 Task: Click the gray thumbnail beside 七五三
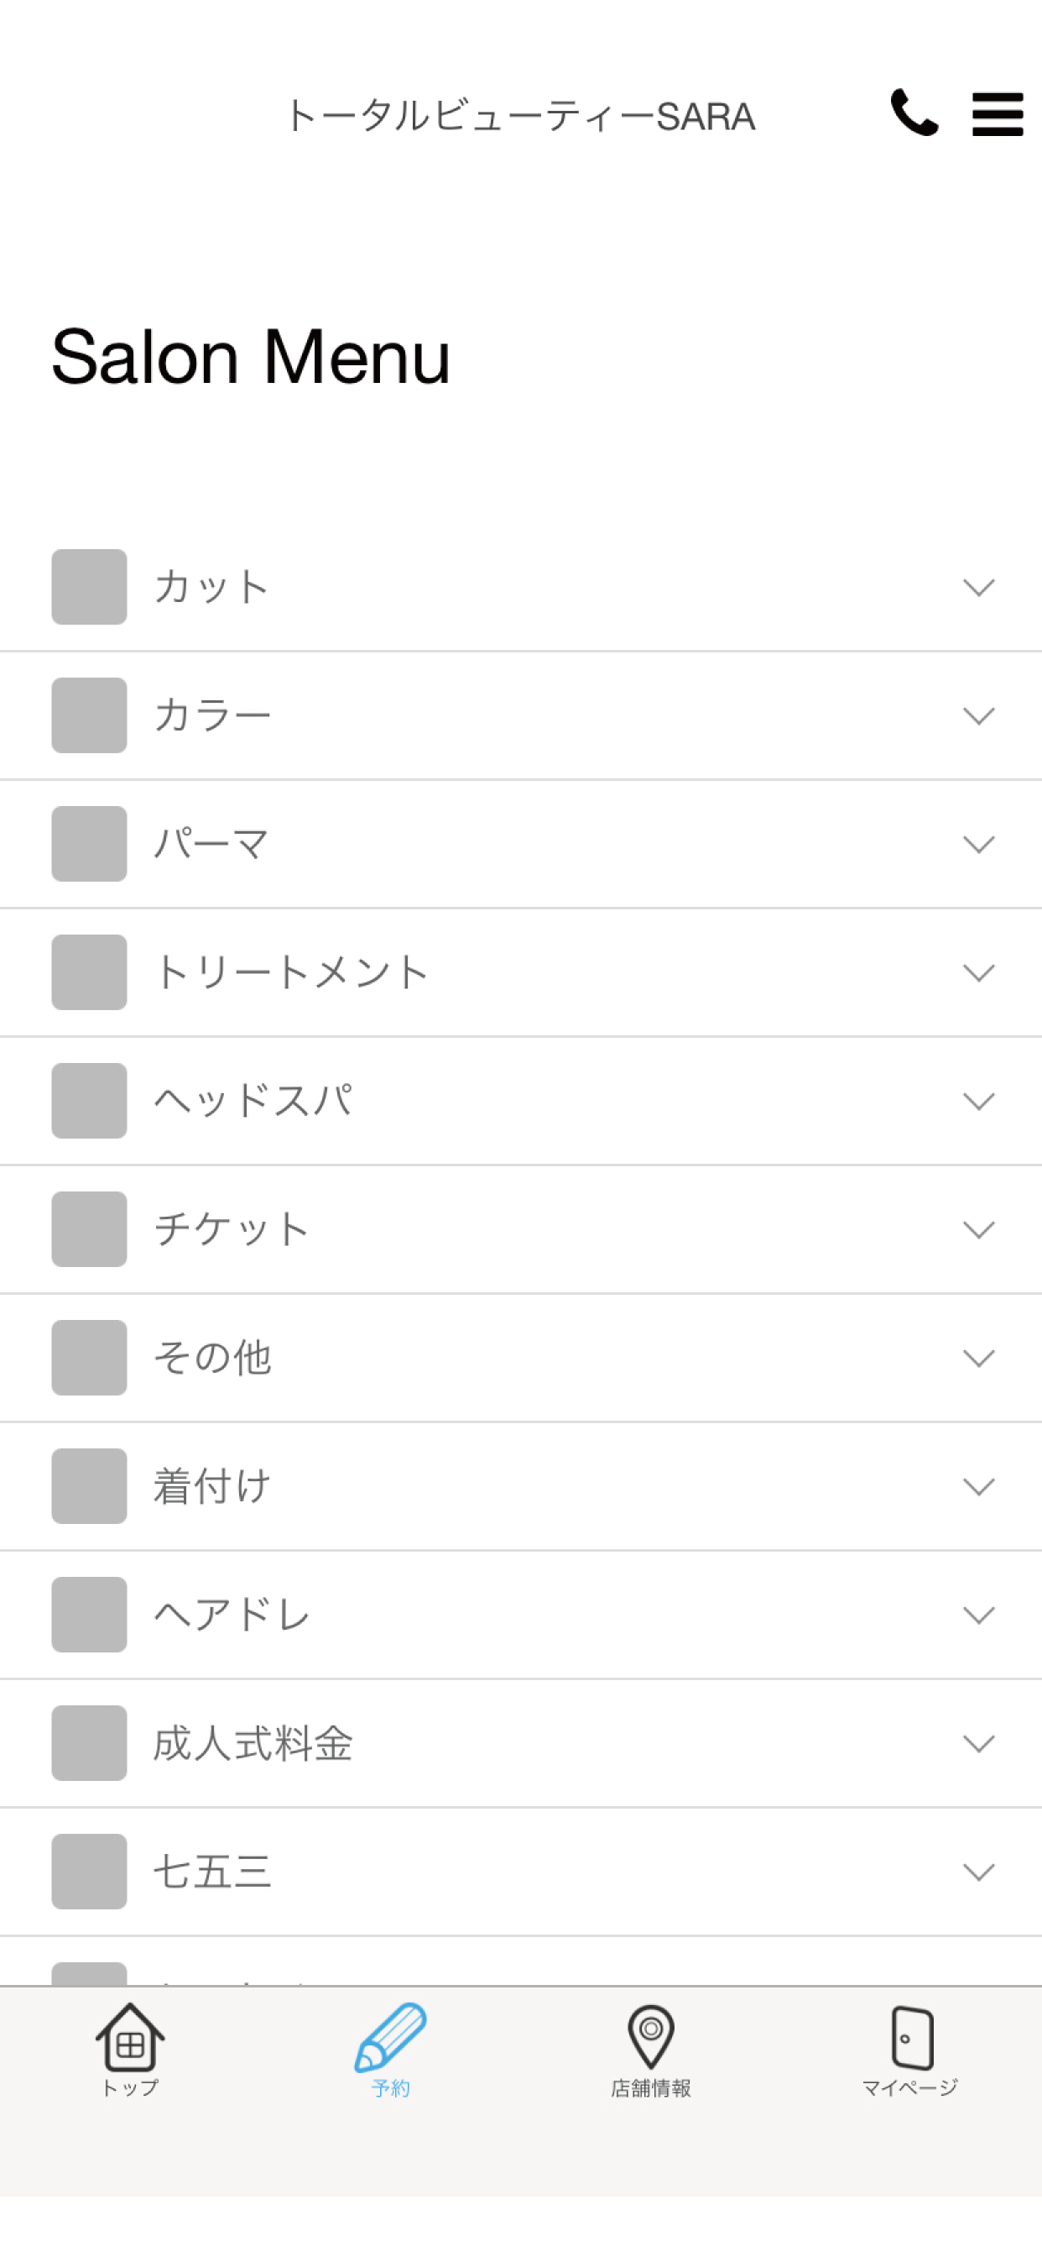click(89, 1872)
